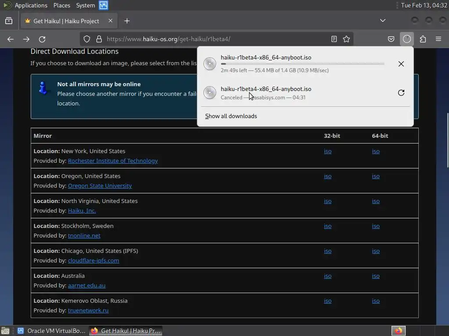449x336 pixels.
Task: Open the System menu
Action: coord(86,5)
